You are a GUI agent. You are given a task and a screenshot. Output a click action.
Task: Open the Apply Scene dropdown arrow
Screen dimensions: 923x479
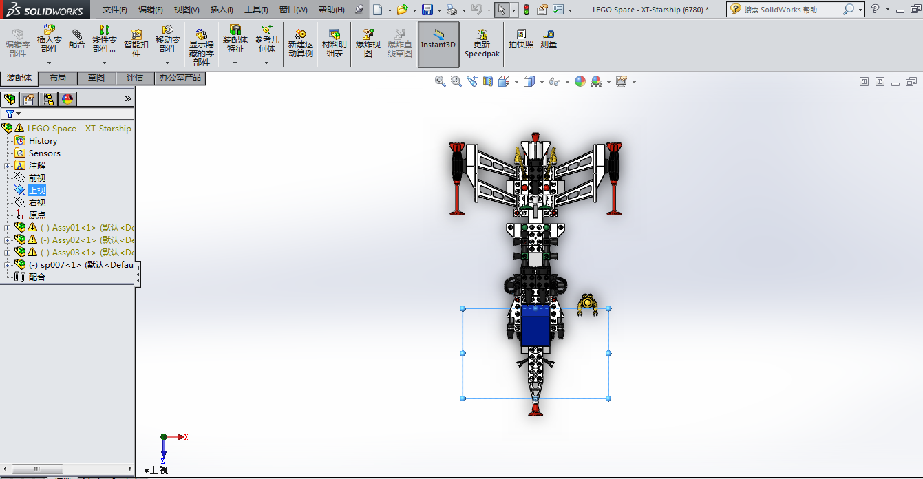click(608, 82)
